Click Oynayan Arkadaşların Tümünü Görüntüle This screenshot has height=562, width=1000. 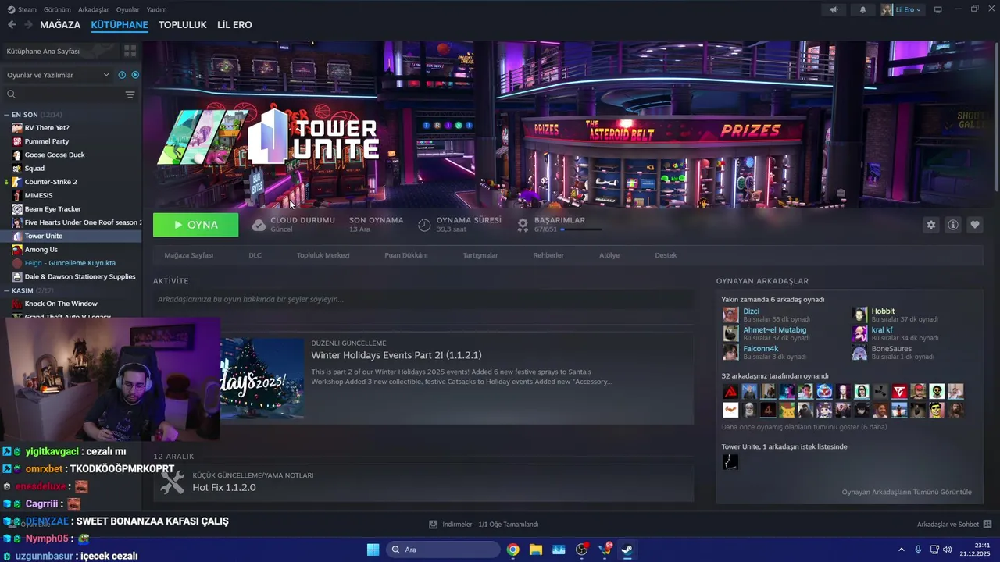[906, 492]
